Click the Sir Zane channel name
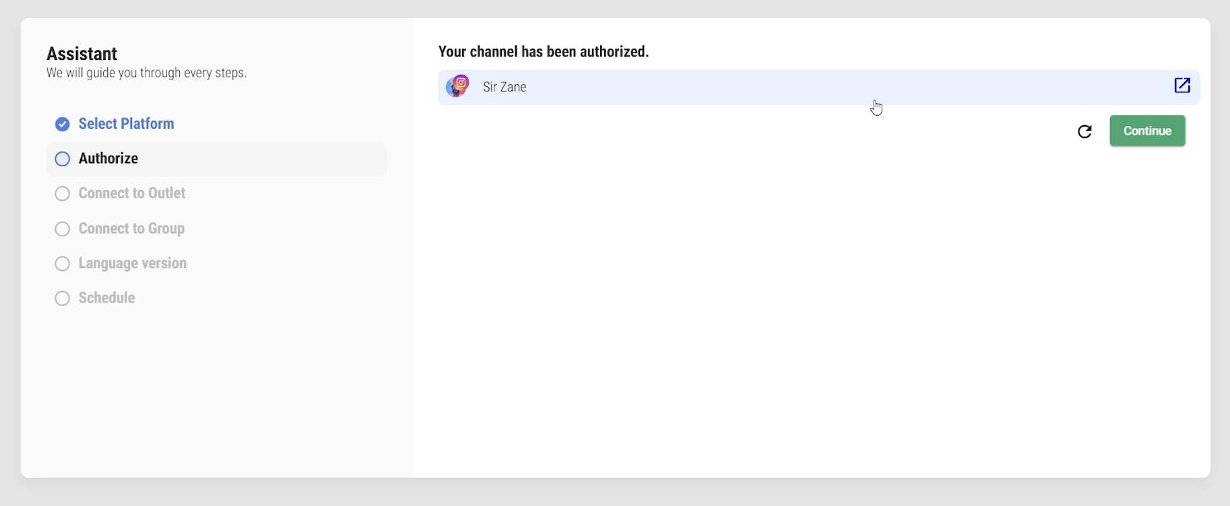Image resolution: width=1230 pixels, height=506 pixels. (x=505, y=87)
